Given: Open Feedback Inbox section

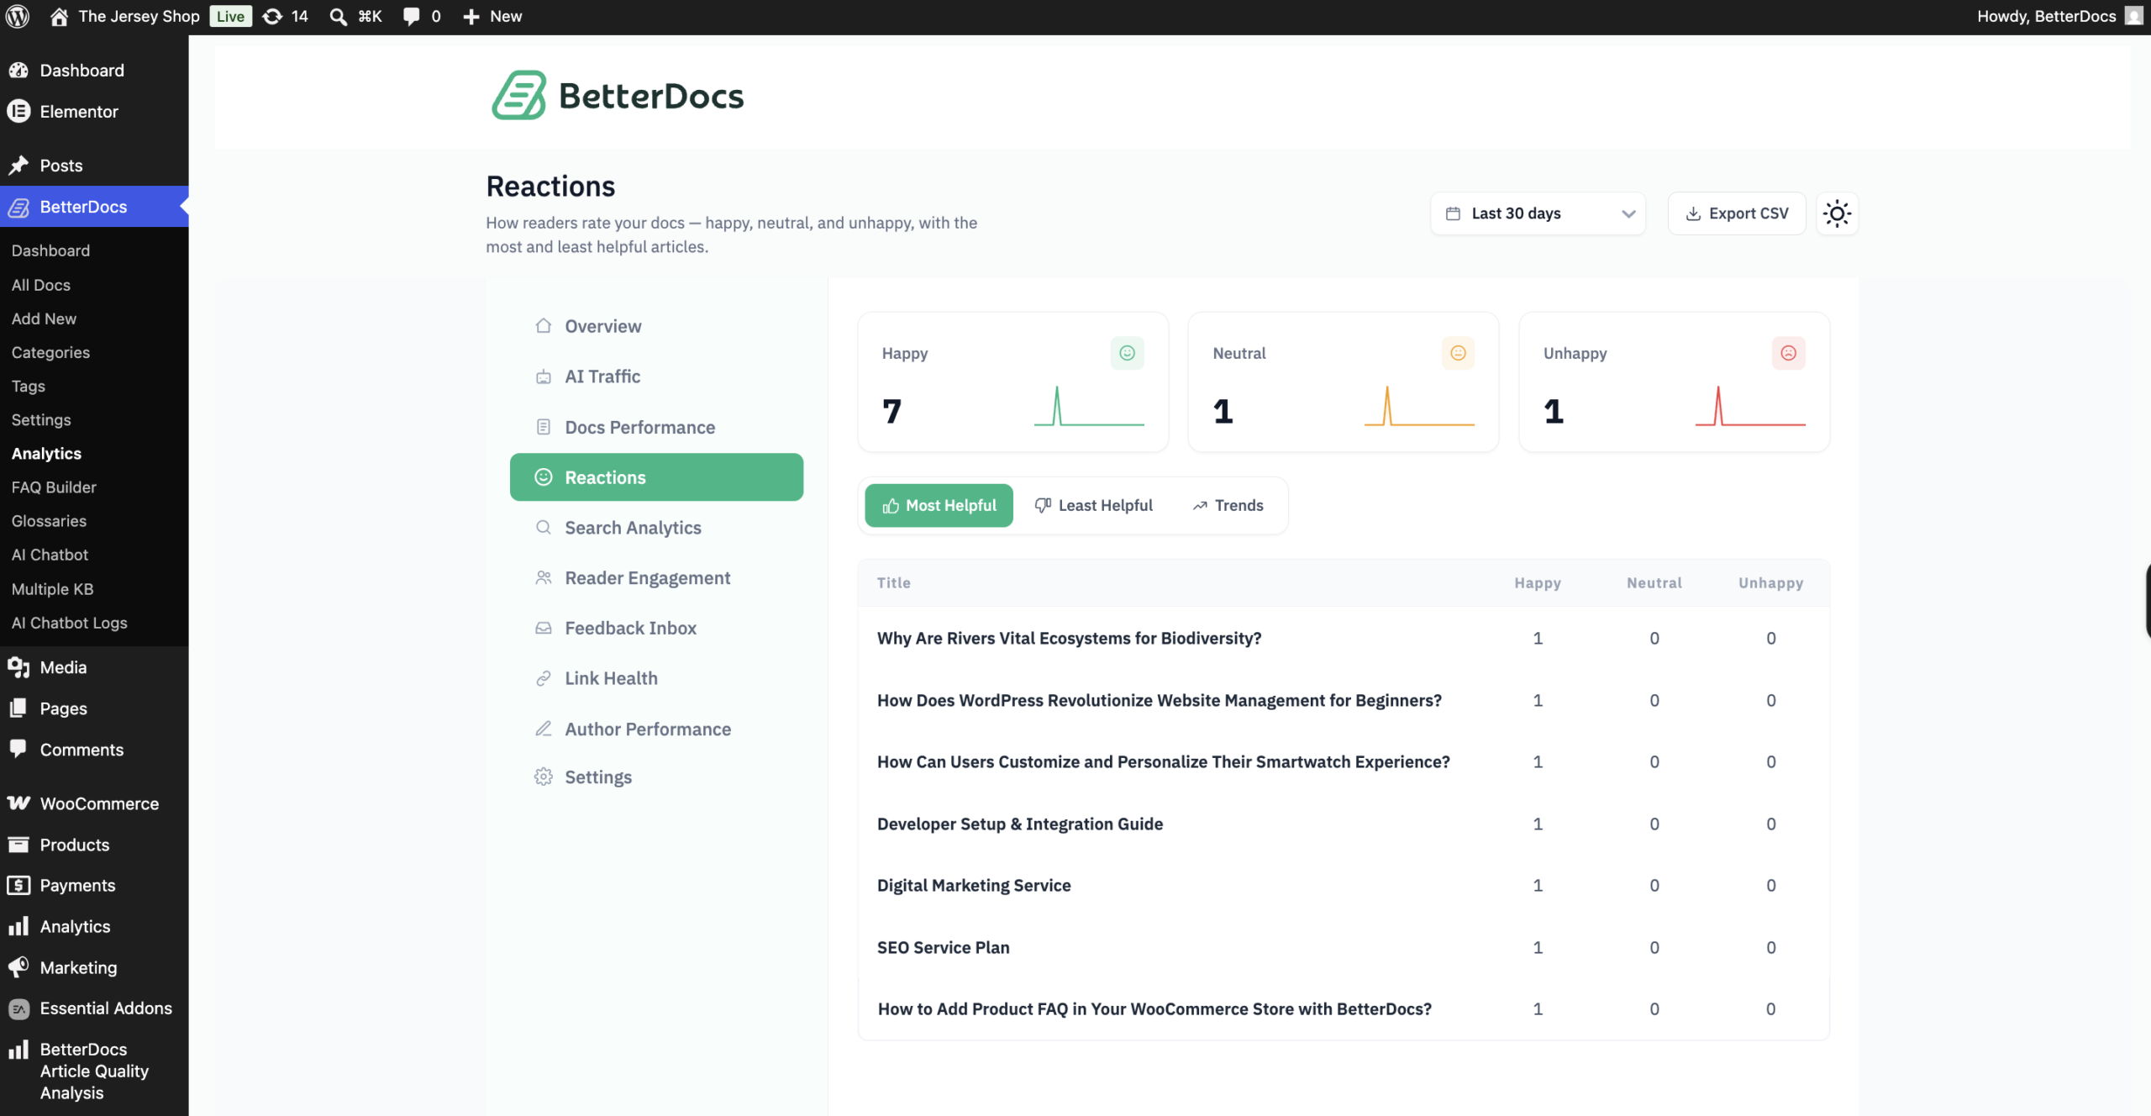Looking at the screenshot, I should pyautogui.click(x=656, y=628).
